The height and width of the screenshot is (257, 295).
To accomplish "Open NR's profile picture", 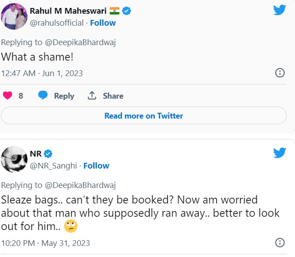I will 15,159.
